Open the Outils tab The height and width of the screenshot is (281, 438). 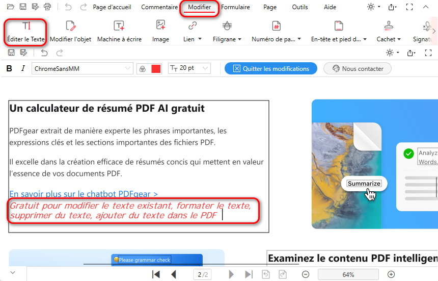(x=300, y=7)
